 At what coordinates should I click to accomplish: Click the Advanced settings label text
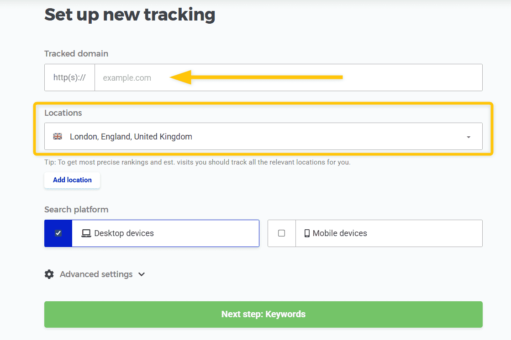(96, 274)
